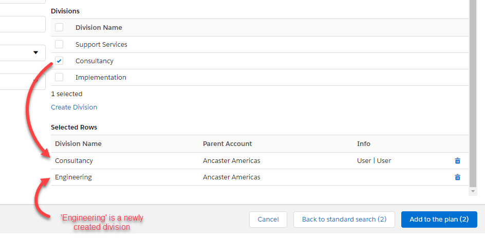This screenshot has height=238, width=485.
Task: Select the Implementation division checkbox
Action: pyautogui.click(x=59, y=77)
